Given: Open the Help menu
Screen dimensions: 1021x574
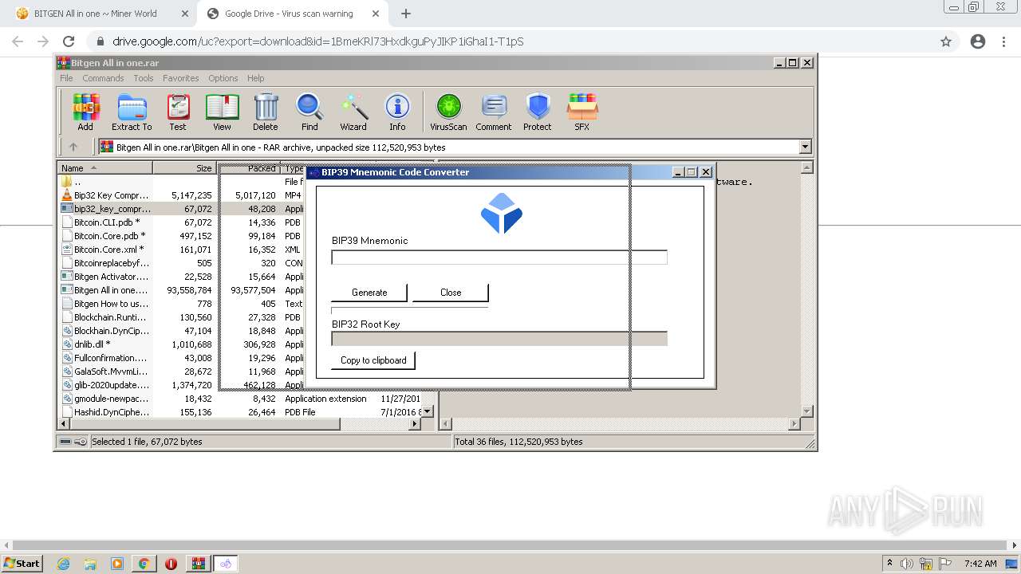Looking at the screenshot, I should pos(255,78).
